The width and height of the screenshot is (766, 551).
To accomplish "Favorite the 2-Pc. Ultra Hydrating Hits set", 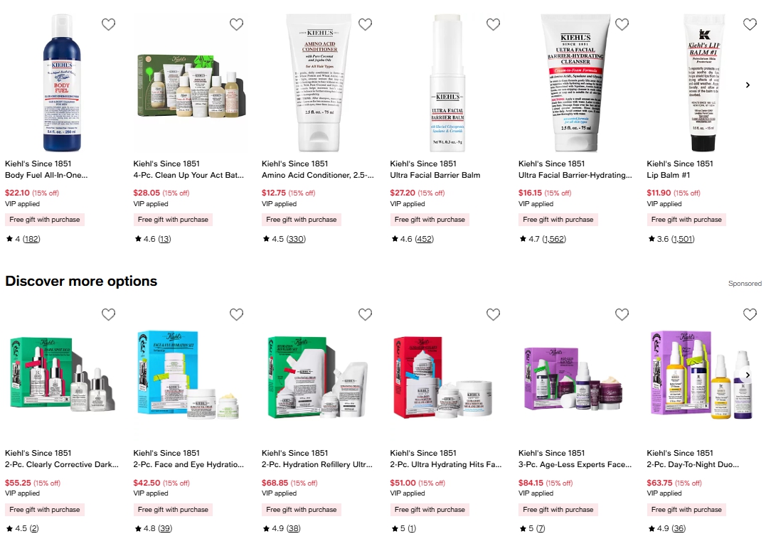I will click(x=494, y=314).
